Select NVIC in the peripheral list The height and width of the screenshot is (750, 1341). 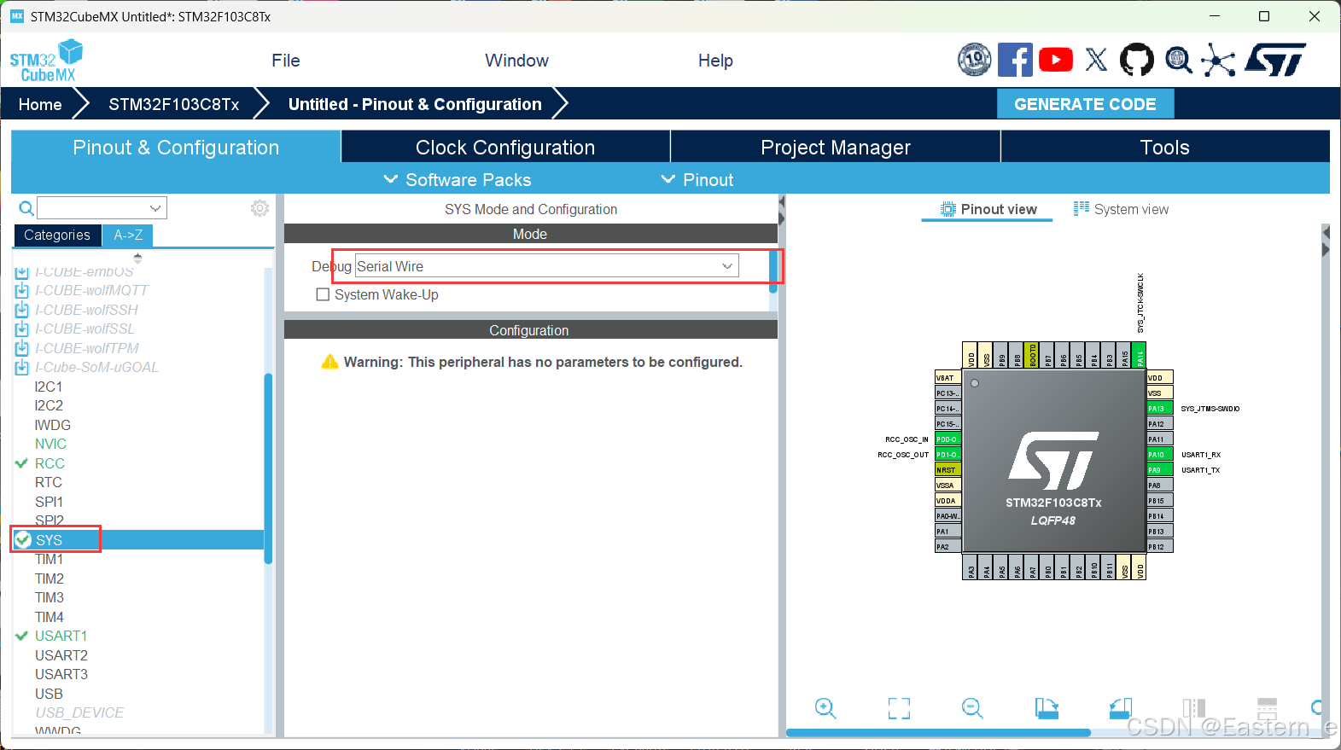(x=50, y=444)
